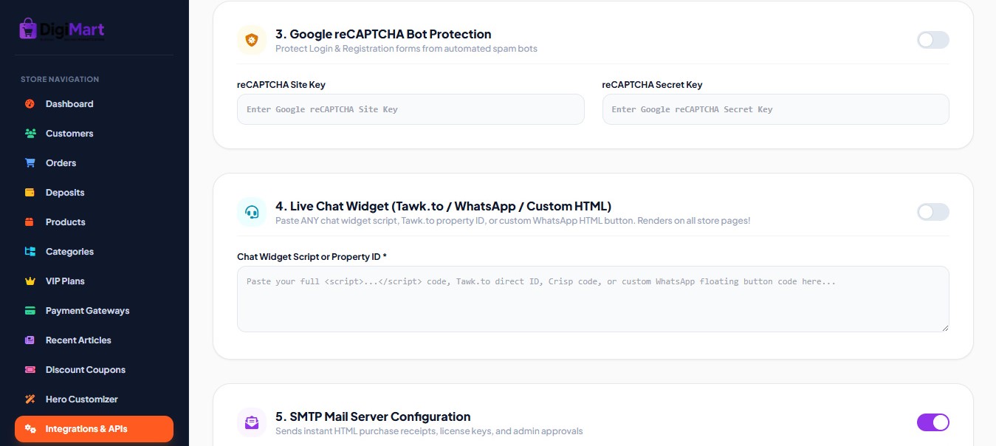This screenshot has height=446, width=996.
Task: Click the Recent Articles newspaper icon
Action: [x=30, y=340]
